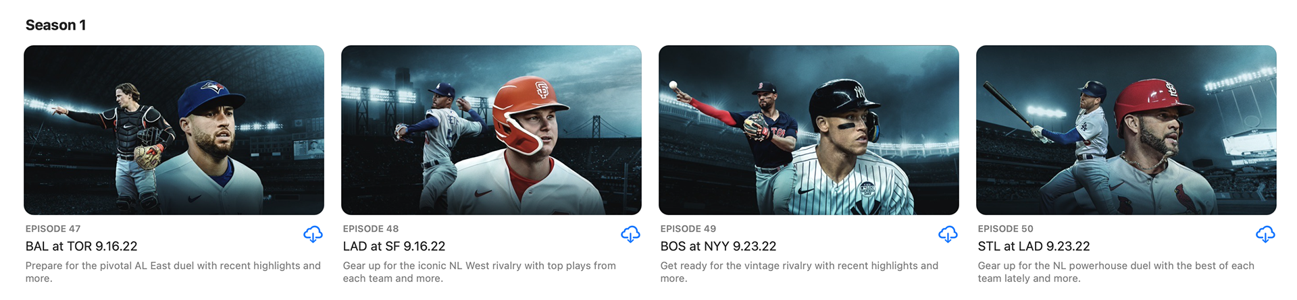This screenshot has height=300, width=1297.
Task: Open the BOS at NYY episode thumbnail
Action: (x=809, y=130)
